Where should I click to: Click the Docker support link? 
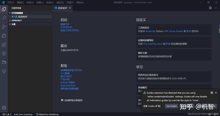point(180,31)
